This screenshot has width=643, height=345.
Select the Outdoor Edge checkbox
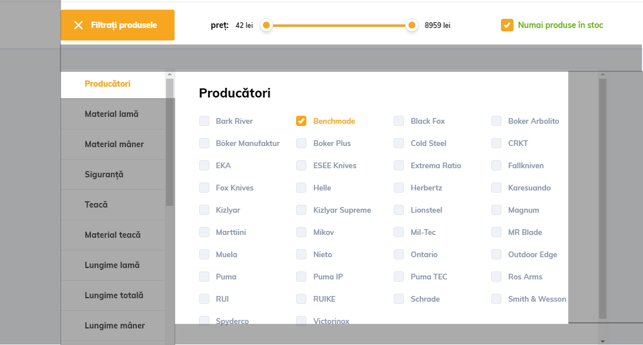(496, 254)
